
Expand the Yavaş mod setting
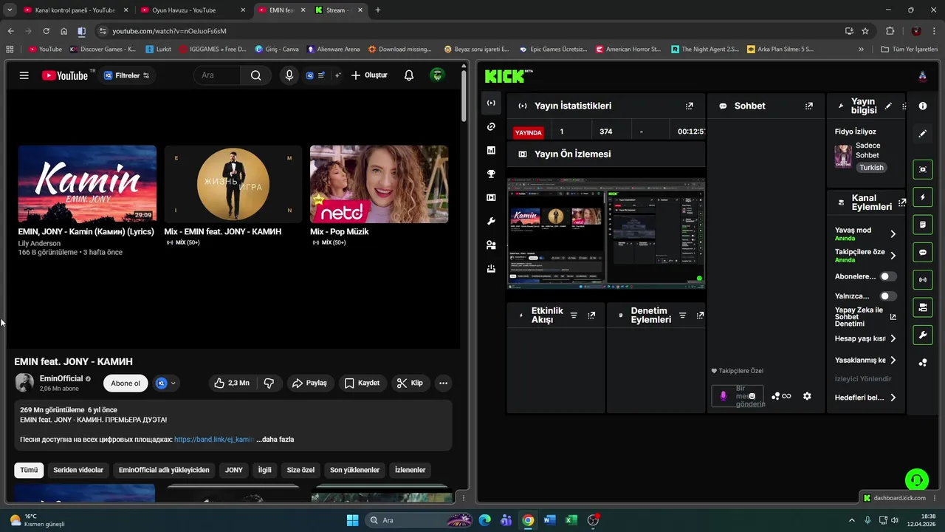893,234
